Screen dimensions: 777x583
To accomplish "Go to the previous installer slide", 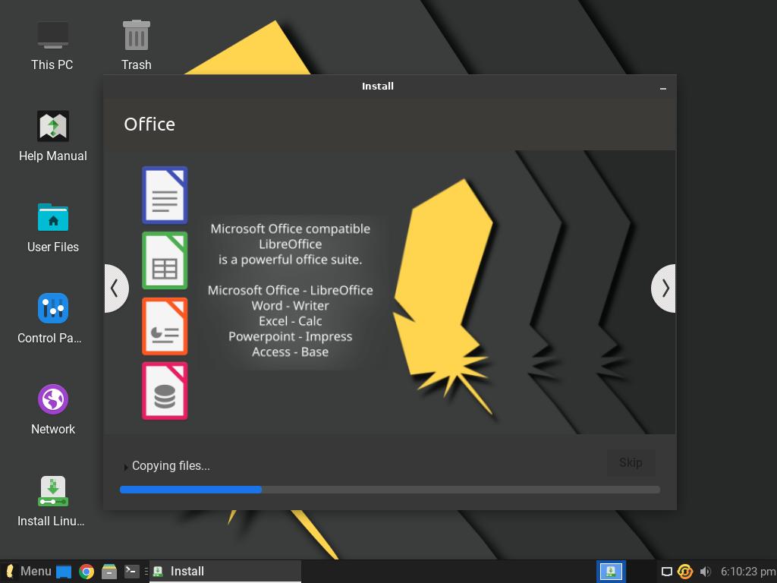I will pyautogui.click(x=116, y=288).
